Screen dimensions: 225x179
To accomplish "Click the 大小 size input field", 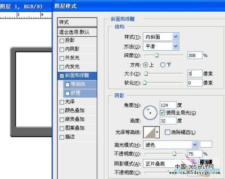I will coord(195,74).
